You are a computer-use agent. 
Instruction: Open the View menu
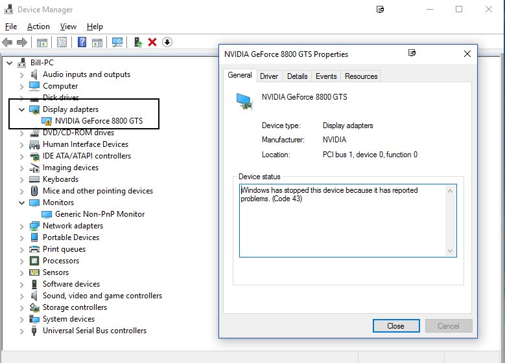click(68, 27)
